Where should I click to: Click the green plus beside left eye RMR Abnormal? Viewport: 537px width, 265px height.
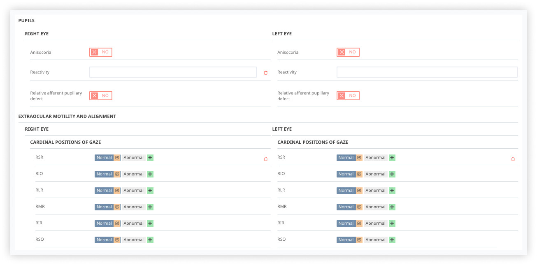(x=392, y=207)
